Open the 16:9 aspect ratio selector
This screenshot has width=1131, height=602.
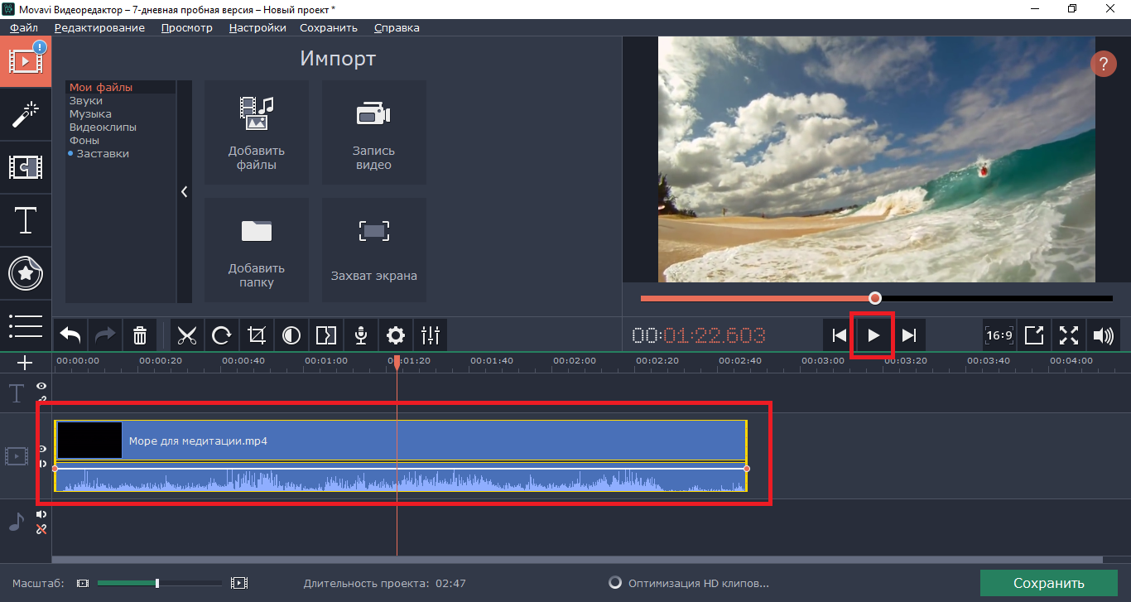tap(999, 335)
